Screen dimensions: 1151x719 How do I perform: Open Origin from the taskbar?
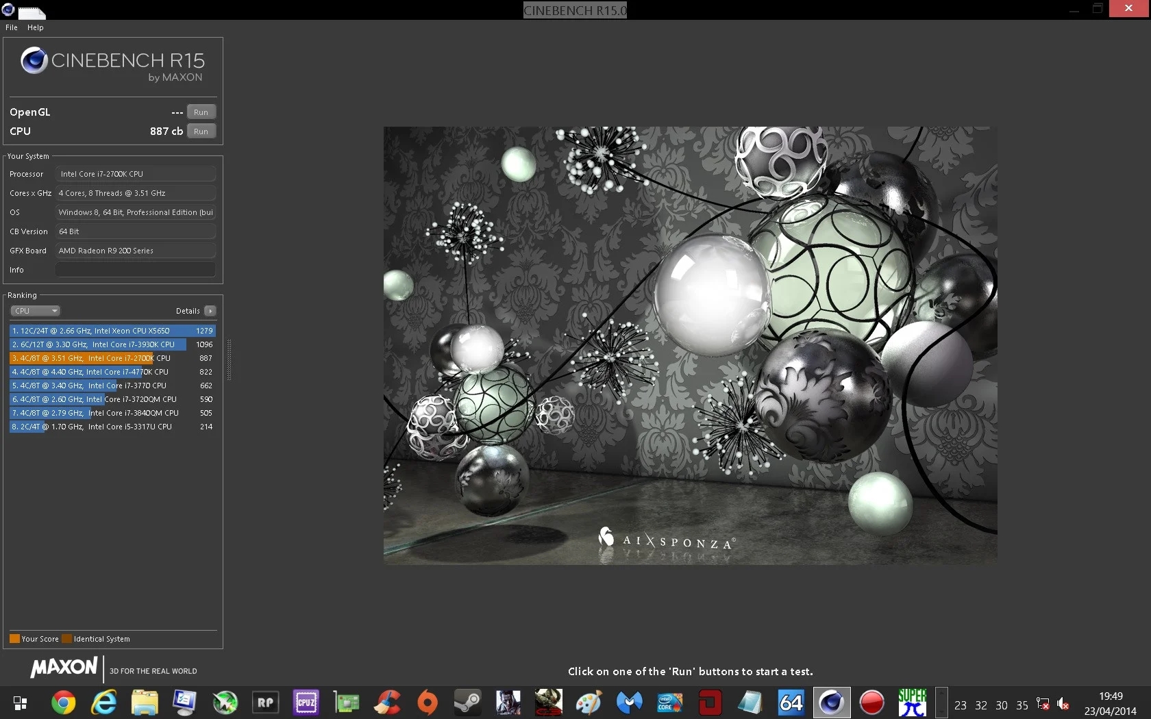point(428,703)
